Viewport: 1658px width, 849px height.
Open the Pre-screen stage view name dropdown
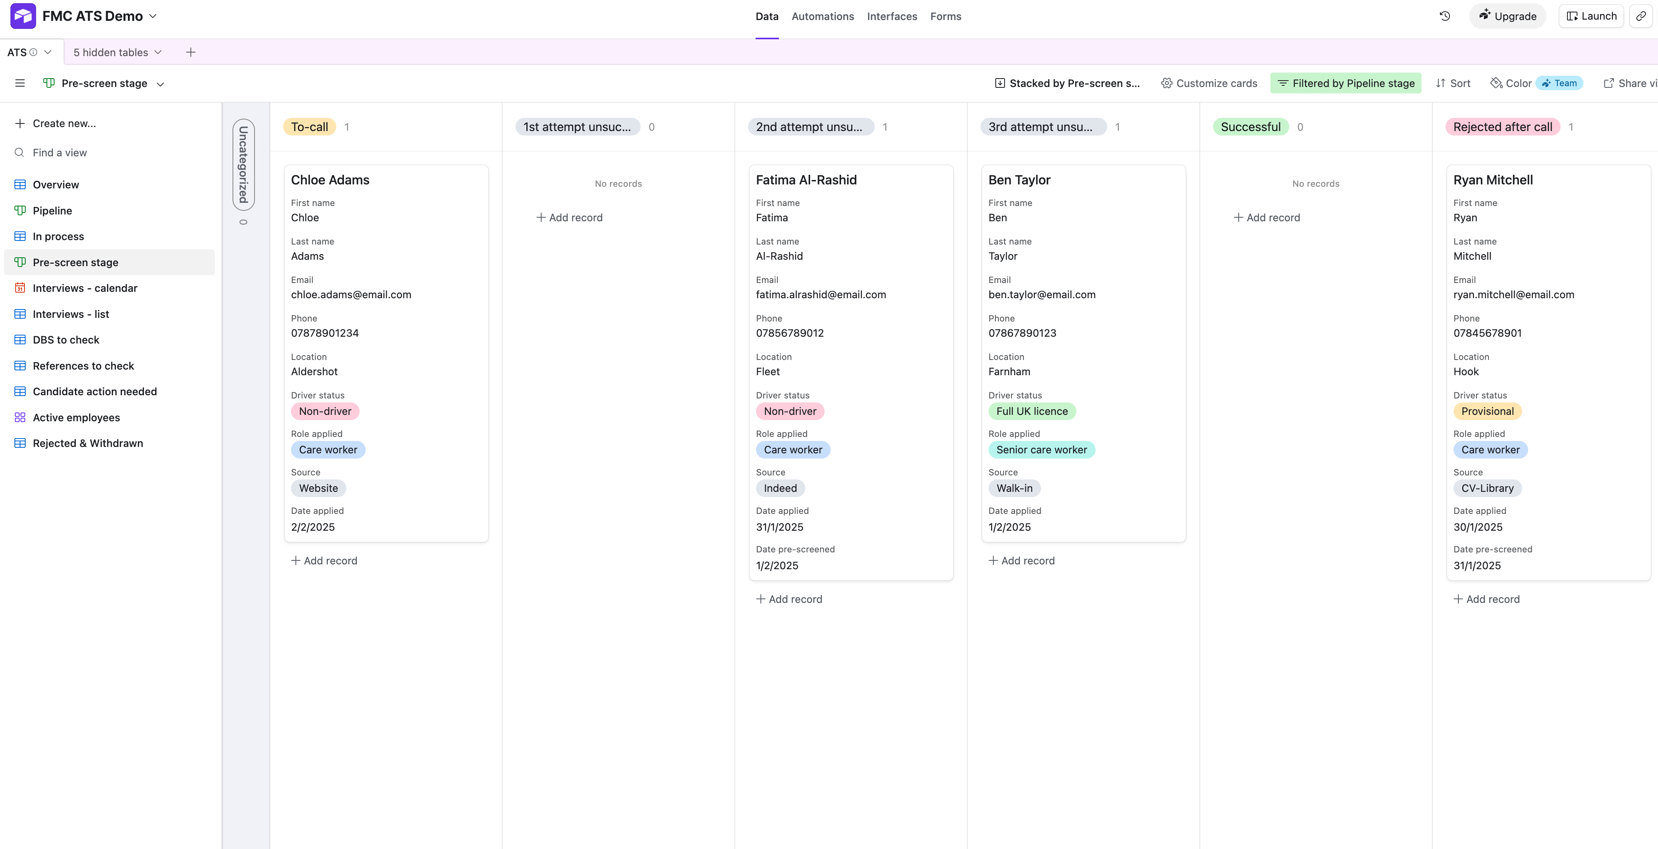[x=160, y=84]
